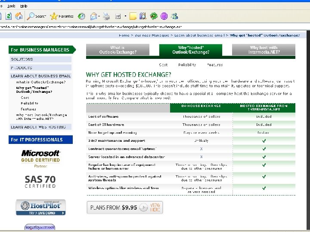Image resolution: width=310 pixels, height=232 pixels.
Task: Follow the Home breadcrumb link
Action: point(124,35)
